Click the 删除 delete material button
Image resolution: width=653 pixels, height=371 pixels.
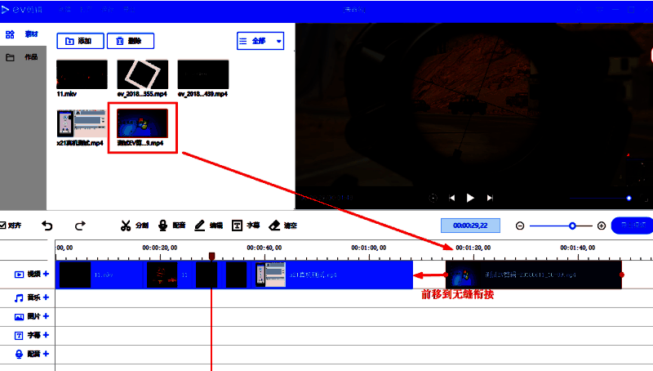131,41
